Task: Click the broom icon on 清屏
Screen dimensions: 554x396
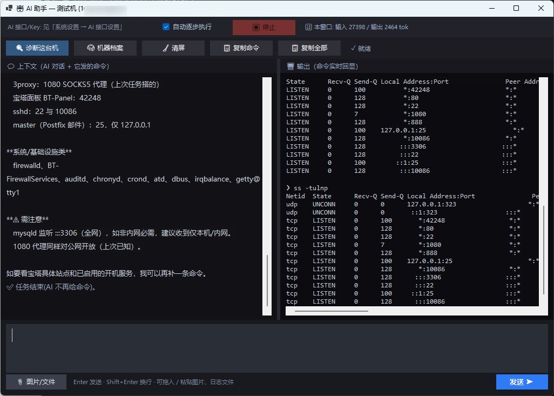Action: point(165,48)
